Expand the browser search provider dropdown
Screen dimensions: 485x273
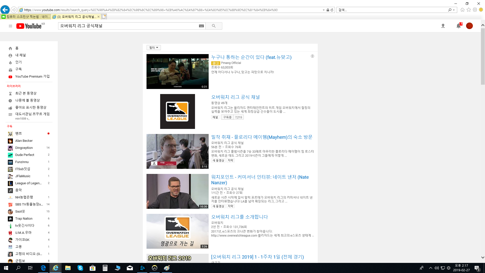(454, 10)
